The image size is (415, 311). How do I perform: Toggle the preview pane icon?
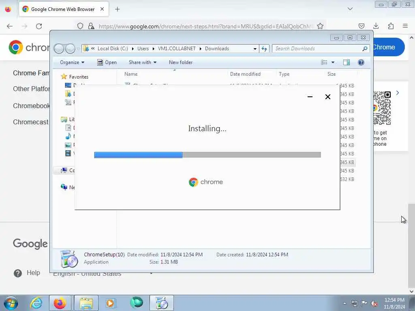coord(347,62)
